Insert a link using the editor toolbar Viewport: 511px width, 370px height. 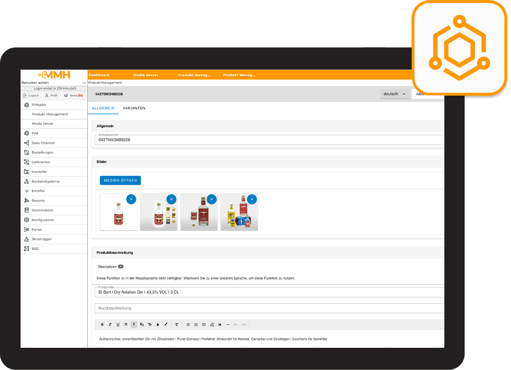pos(212,325)
